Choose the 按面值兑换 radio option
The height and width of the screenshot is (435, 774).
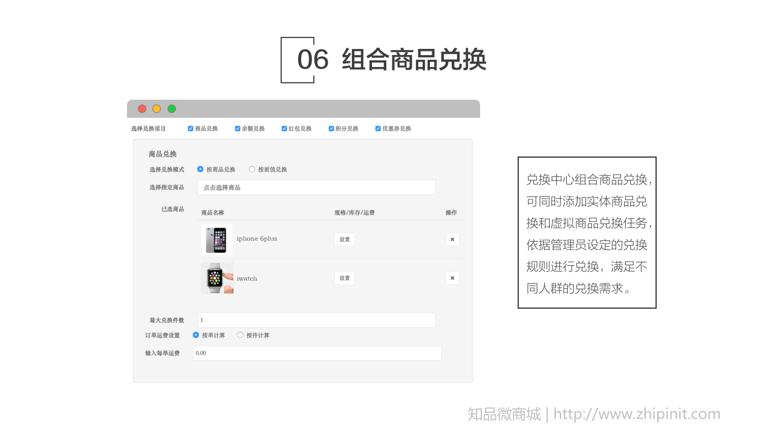[x=252, y=169]
